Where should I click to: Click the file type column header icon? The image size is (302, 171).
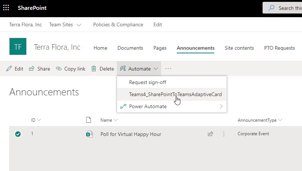[x=88, y=120]
